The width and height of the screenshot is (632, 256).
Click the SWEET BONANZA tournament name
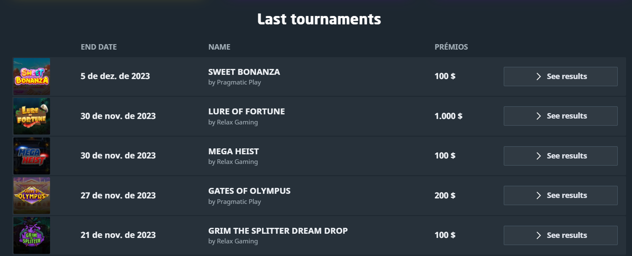244,72
